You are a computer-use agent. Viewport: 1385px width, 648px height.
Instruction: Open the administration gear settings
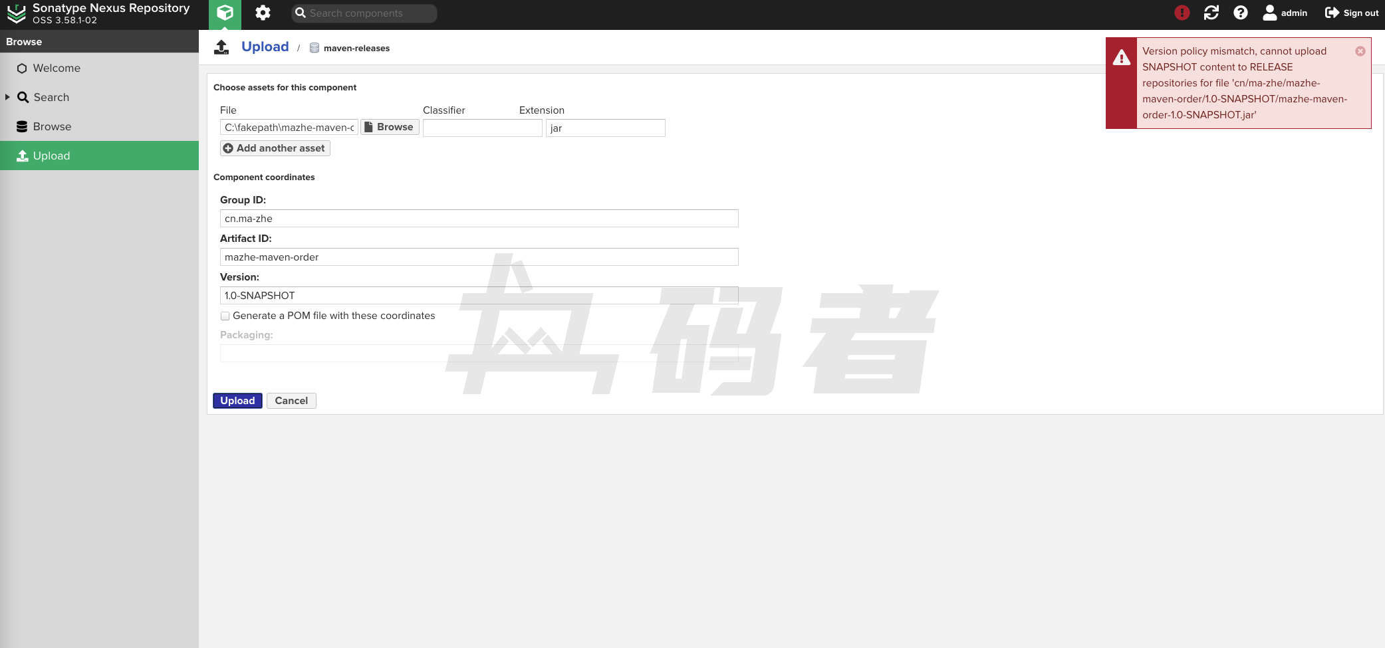point(263,13)
